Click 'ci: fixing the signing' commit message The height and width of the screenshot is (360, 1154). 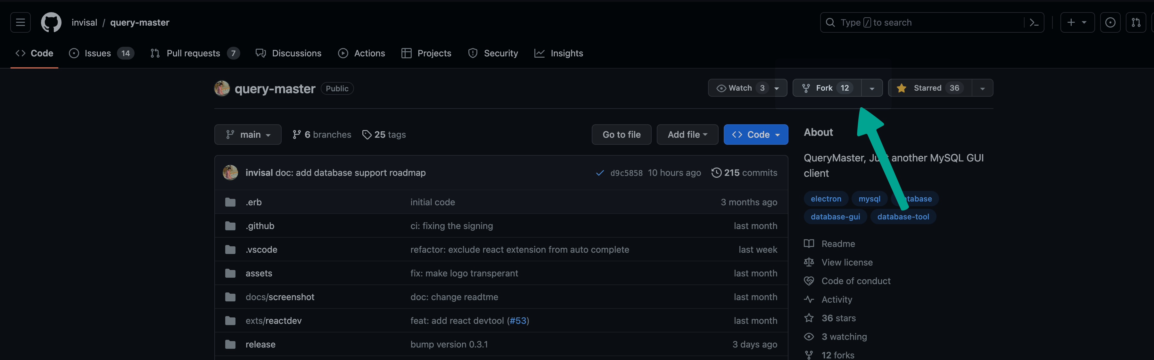[x=451, y=226]
